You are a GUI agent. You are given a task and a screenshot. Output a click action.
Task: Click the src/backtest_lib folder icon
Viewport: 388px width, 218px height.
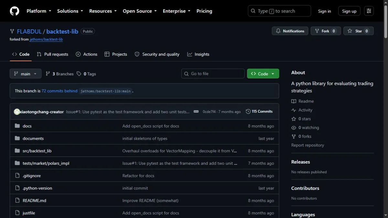click(x=17, y=151)
